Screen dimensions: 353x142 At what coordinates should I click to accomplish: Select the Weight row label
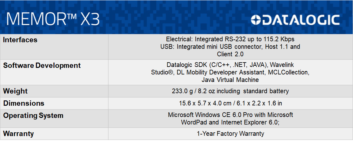point(15,91)
